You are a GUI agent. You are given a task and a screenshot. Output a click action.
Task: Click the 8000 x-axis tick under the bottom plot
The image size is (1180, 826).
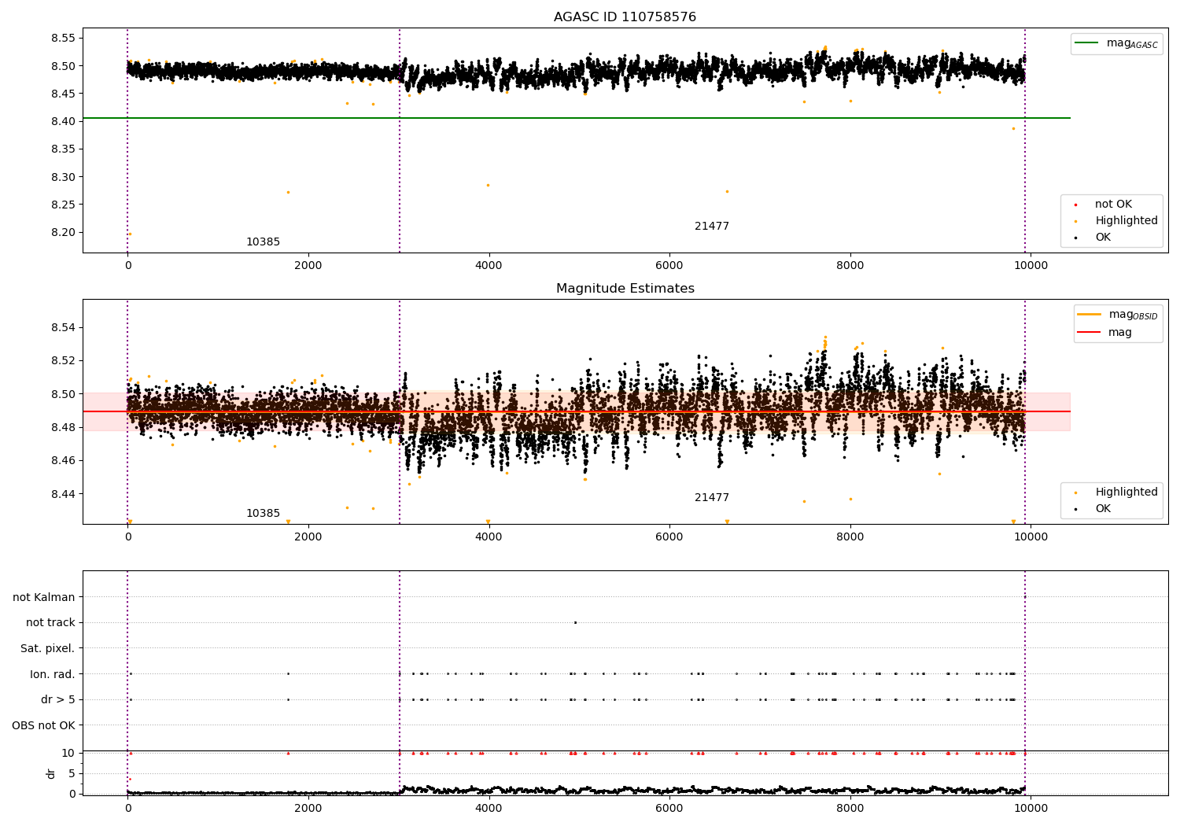(850, 808)
